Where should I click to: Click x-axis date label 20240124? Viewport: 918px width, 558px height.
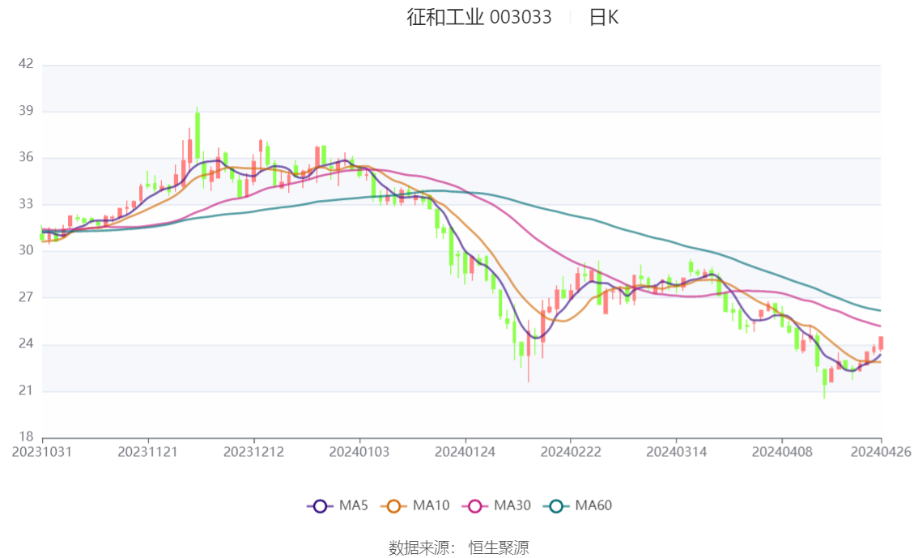tap(465, 452)
